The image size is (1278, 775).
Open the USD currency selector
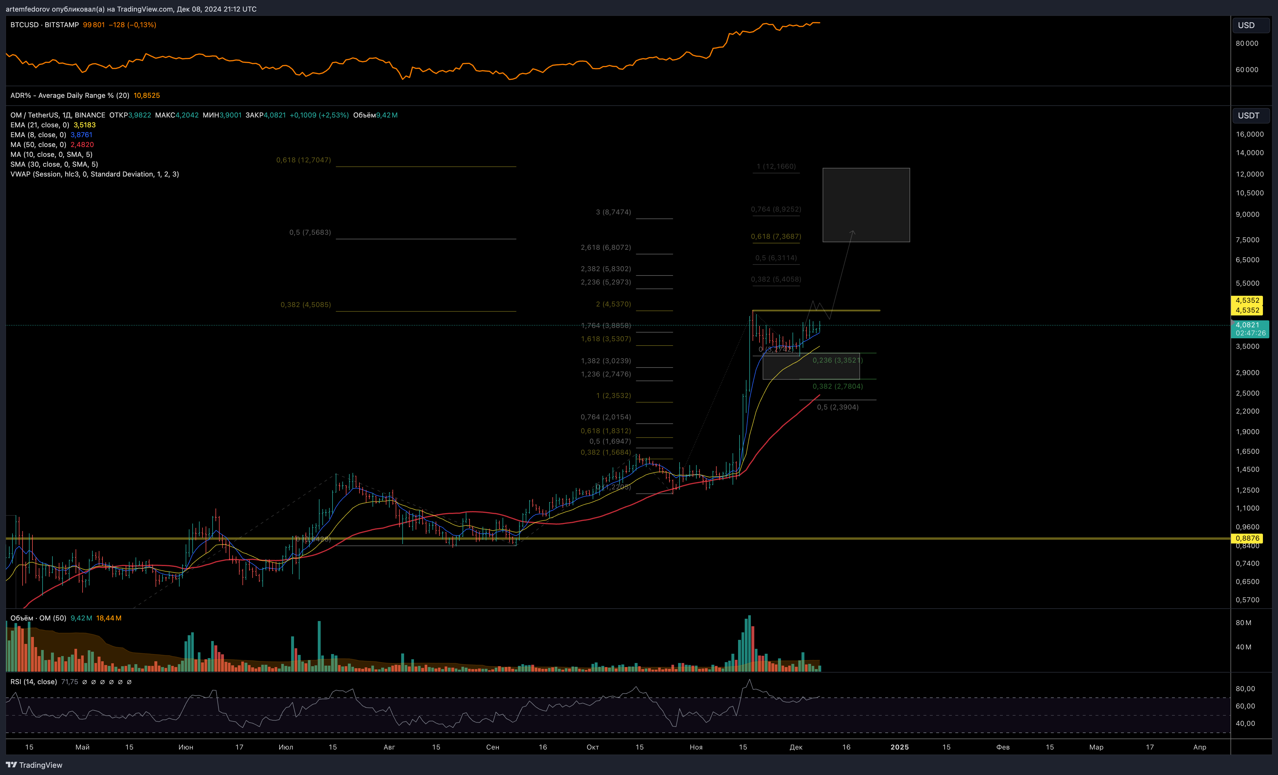(1250, 25)
